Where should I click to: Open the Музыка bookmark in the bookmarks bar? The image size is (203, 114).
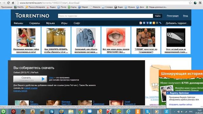(x=130, y=7)
